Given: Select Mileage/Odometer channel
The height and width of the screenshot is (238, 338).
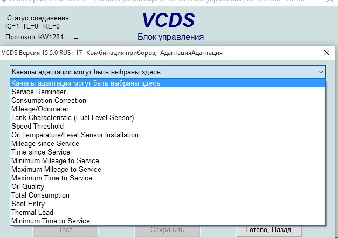Looking at the screenshot, I should [x=168, y=109].
